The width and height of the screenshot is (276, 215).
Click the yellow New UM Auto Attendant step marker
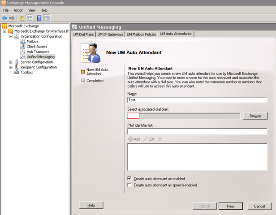coord(83,72)
